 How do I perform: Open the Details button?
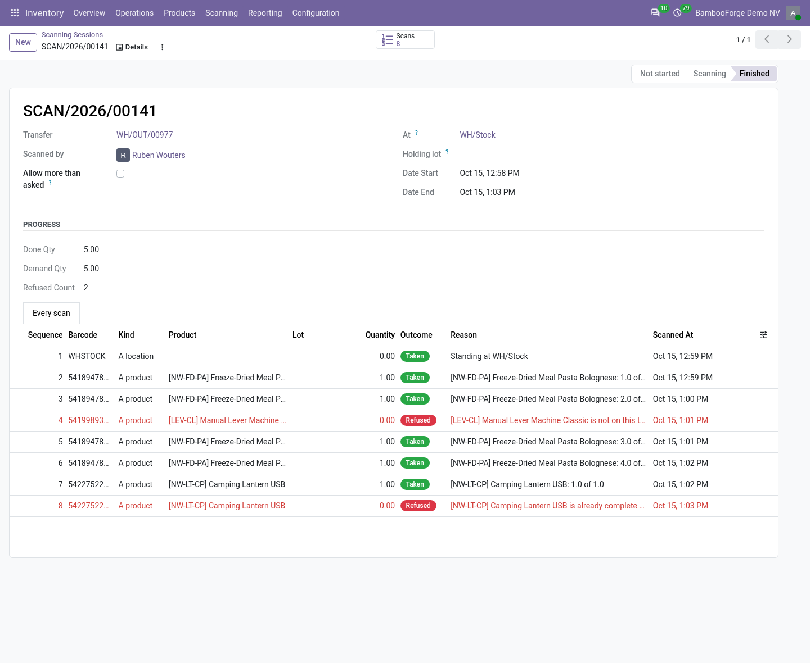(132, 47)
